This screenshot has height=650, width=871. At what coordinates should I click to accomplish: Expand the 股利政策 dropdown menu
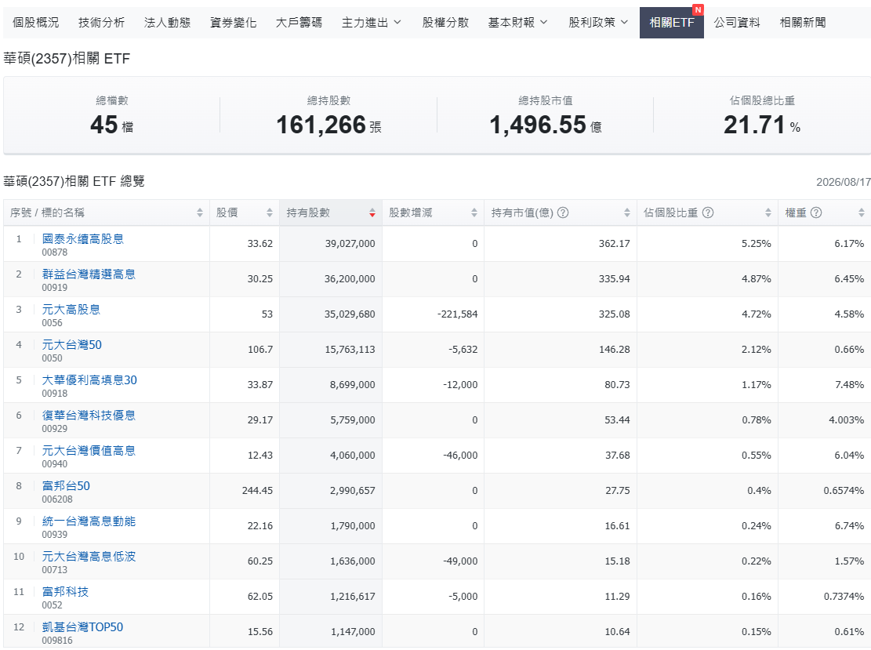598,23
